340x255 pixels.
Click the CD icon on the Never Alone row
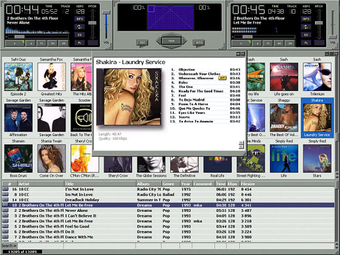[5, 211]
